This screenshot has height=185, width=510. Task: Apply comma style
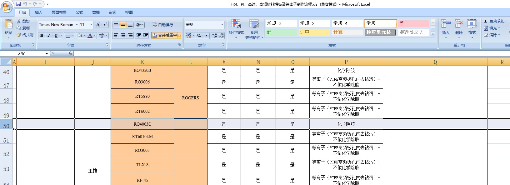pos(206,36)
